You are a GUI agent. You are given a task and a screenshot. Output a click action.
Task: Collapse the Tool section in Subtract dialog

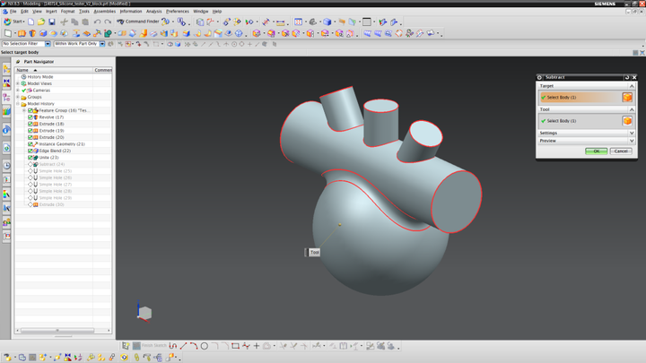pyautogui.click(x=631, y=109)
